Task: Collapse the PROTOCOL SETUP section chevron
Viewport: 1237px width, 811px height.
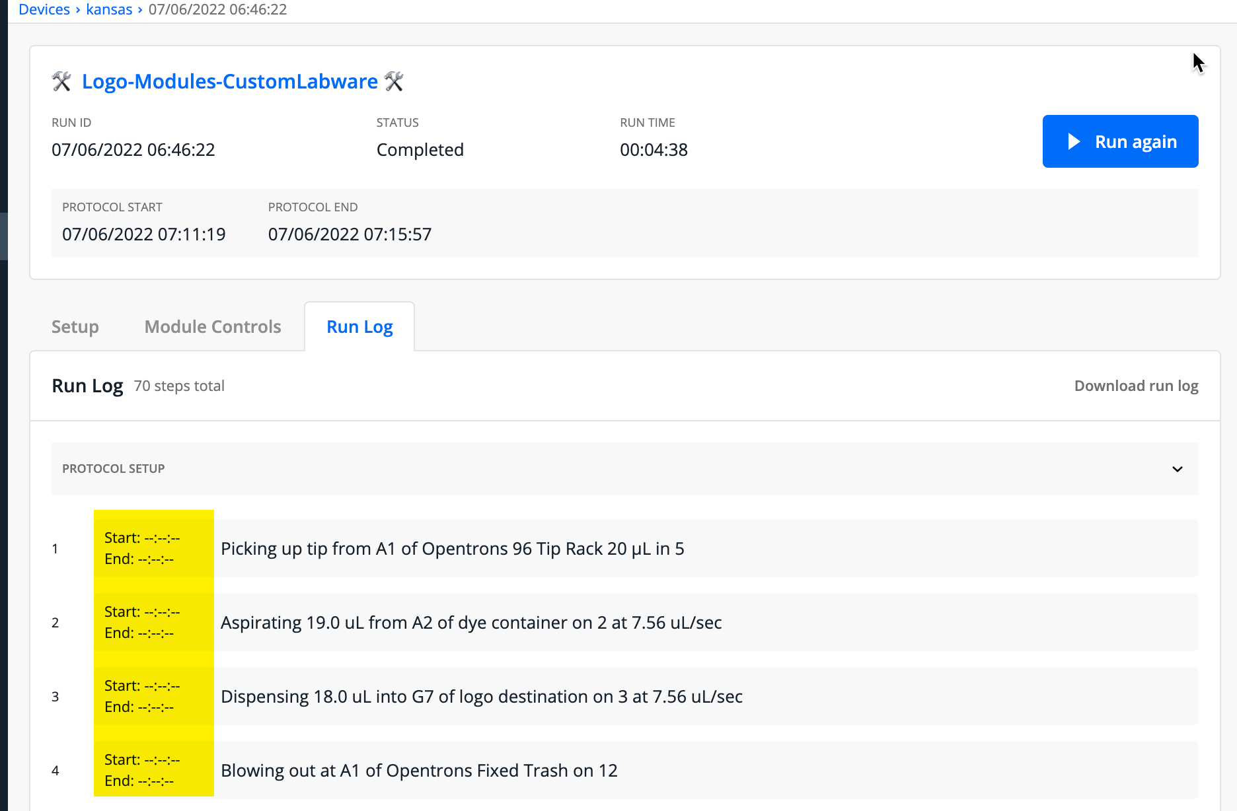Action: point(1178,469)
